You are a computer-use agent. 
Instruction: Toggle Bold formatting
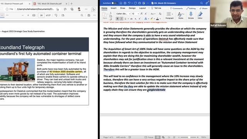117,19
